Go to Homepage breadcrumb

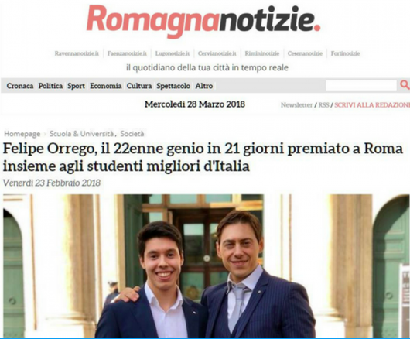[x=22, y=134]
